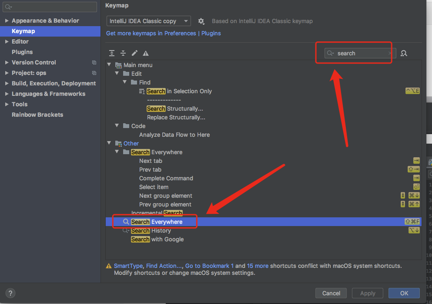The height and width of the screenshot is (304, 432).
Task: Click the Project: ops settings icon
Action: pyautogui.click(x=94, y=73)
